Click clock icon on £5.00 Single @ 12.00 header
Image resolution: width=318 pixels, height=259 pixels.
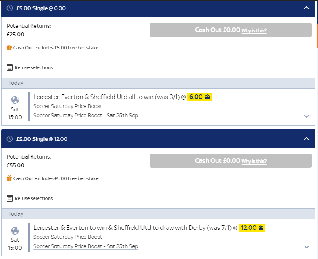[9, 139]
